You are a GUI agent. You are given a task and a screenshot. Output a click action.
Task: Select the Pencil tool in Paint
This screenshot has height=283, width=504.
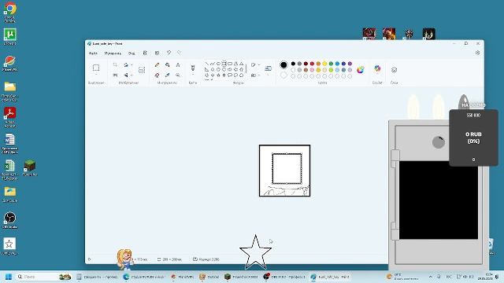pos(157,65)
